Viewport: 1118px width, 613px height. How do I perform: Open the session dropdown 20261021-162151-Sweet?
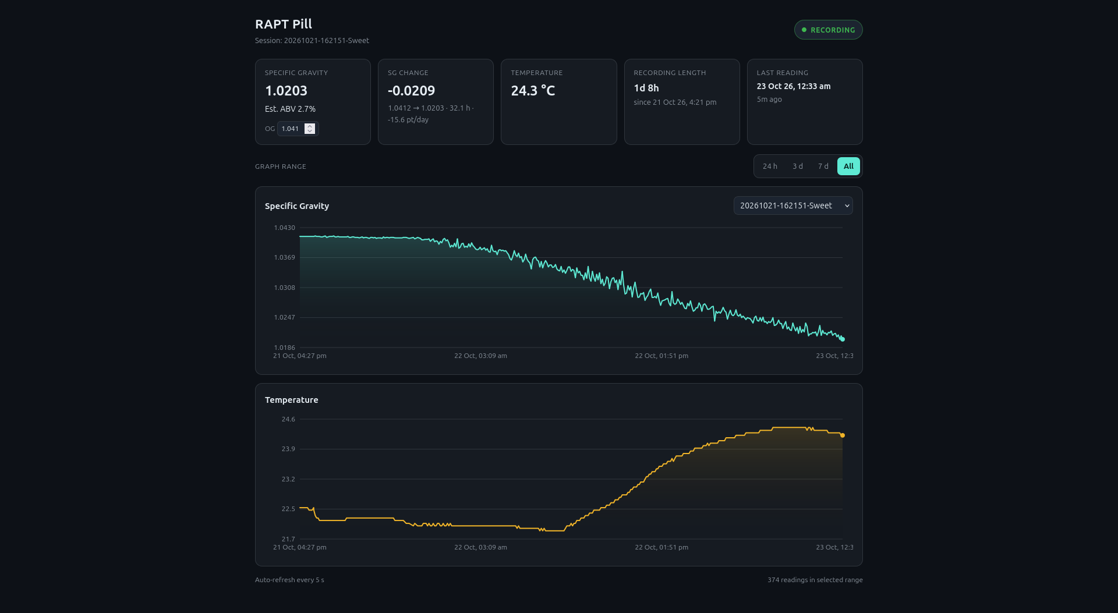(793, 205)
